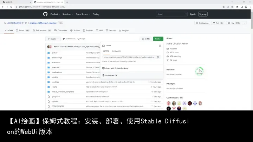Open browser profile icon
253x142 pixels.
coord(246,7)
